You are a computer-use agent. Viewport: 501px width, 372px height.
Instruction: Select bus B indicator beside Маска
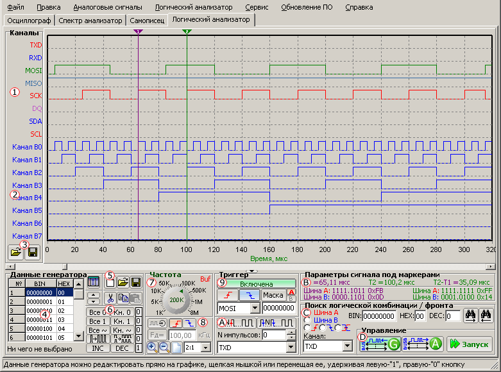pos(291,298)
